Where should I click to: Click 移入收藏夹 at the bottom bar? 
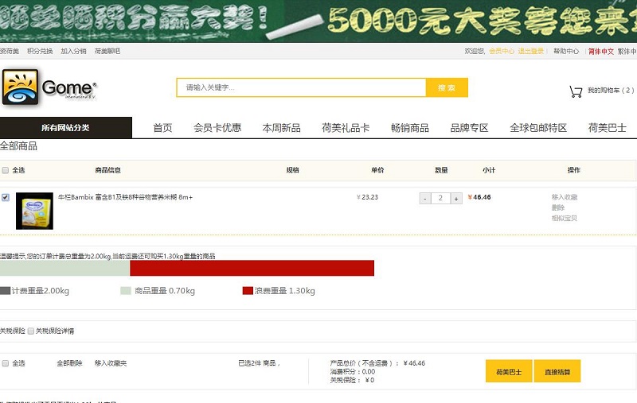(x=111, y=363)
